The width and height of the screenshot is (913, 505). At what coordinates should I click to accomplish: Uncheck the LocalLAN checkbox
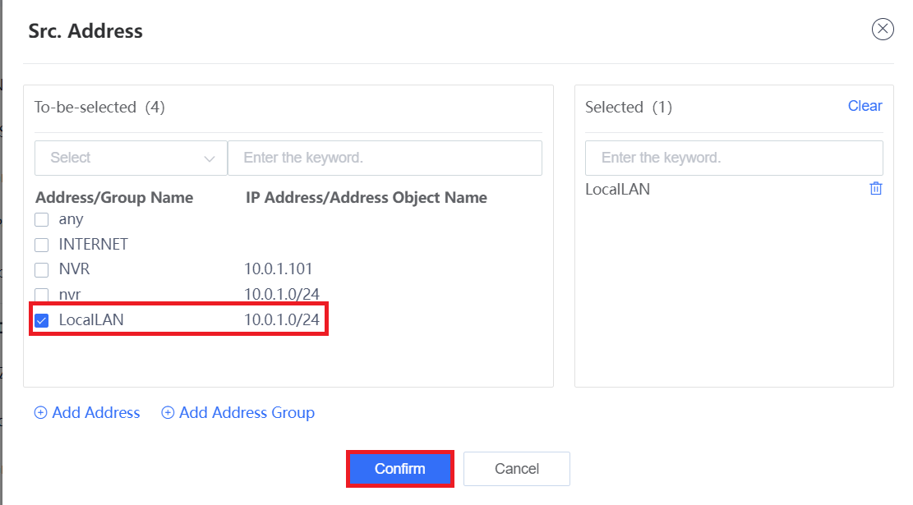(x=41, y=320)
